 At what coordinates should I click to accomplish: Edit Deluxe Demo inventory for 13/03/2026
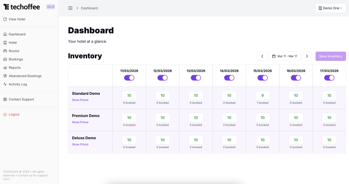coord(196,140)
